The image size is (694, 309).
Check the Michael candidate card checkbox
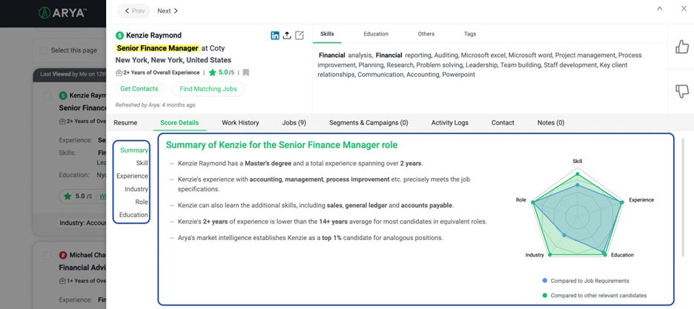tap(48, 256)
